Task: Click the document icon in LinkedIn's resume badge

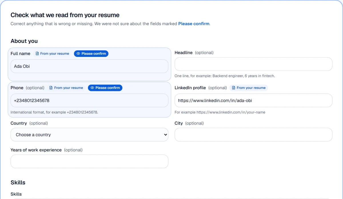Action: [x=234, y=88]
